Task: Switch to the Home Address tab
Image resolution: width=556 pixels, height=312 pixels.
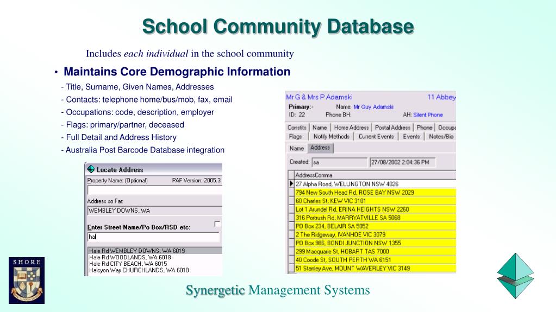Action: click(352, 128)
